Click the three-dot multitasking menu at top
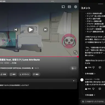 52,1
